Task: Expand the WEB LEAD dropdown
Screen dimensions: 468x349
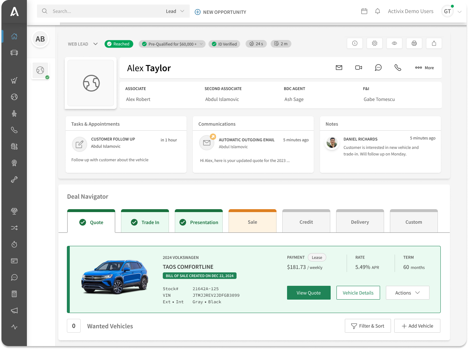Action: click(x=83, y=44)
